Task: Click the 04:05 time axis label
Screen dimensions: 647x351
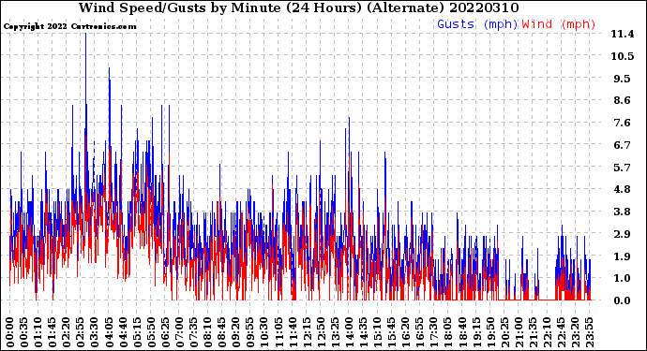Action: [109, 332]
